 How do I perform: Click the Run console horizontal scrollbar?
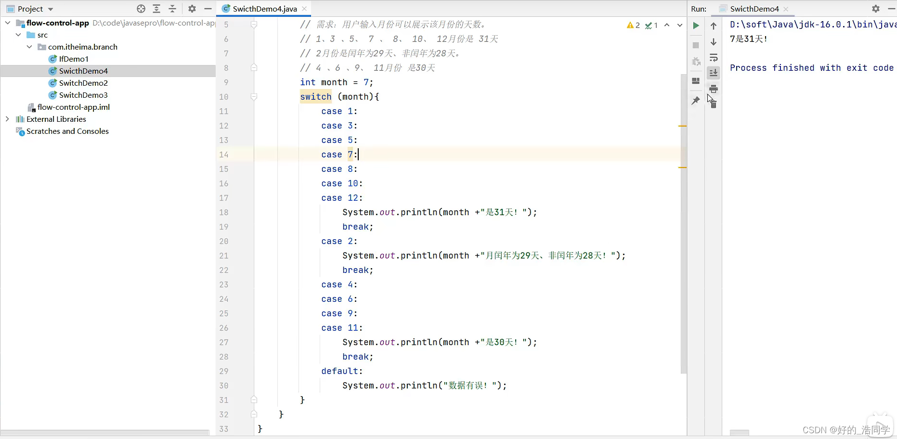tap(739, 432)
